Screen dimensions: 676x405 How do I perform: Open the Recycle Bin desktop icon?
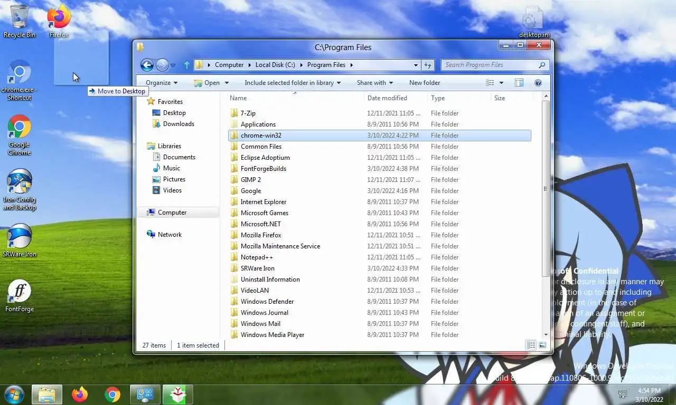pyautogui.click(x=20, y=21)
